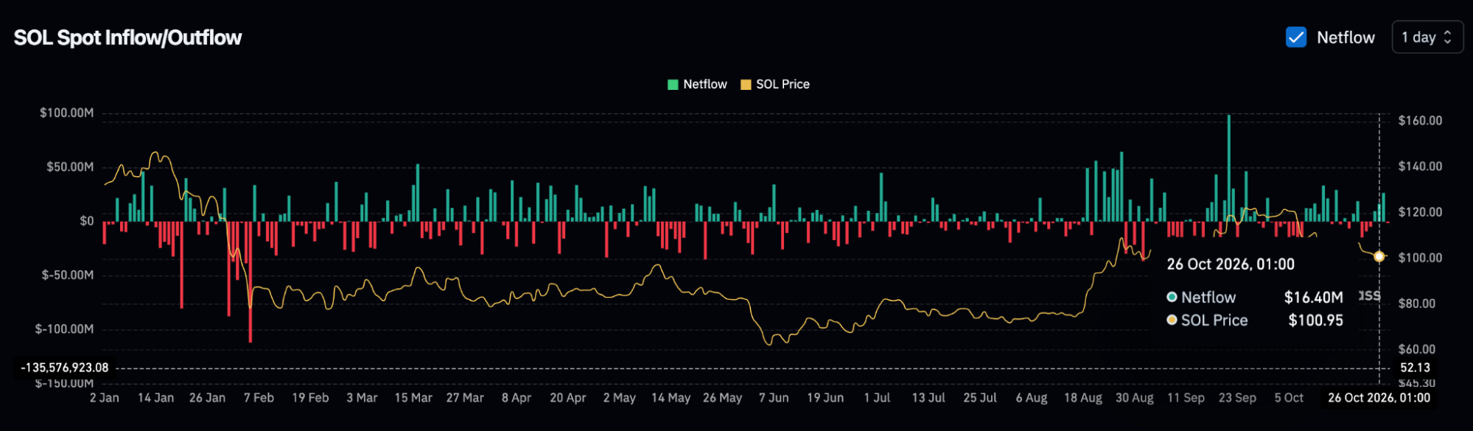The image size is (1473, 431).
Task: Click the $-100.00M left axis label
Action: (64, 329)
